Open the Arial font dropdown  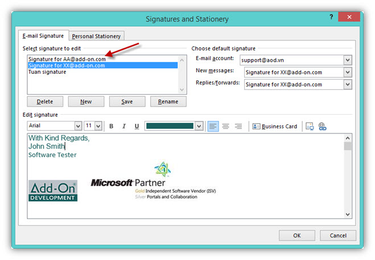[78, 126]
